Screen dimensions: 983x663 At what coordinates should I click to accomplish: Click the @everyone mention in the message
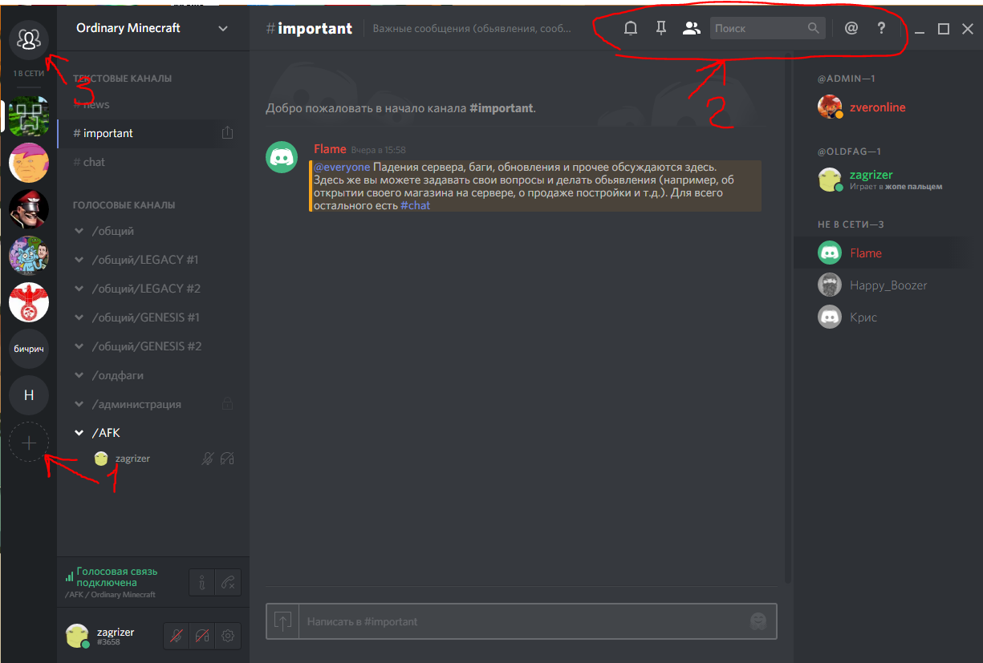[x=342, y=167]
